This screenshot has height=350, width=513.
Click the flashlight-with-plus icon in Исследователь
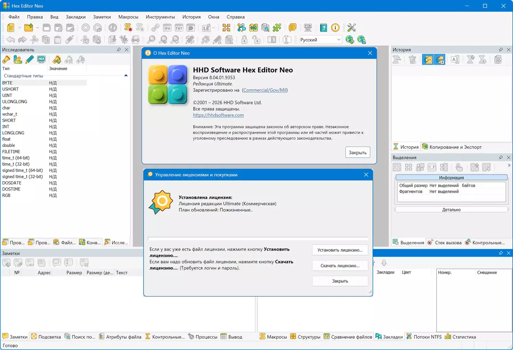[x=57, y=60]
